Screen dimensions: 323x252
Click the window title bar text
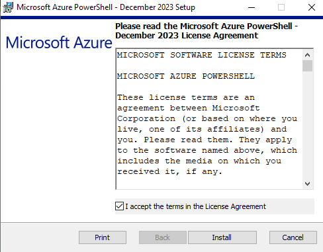pos(106,7)
